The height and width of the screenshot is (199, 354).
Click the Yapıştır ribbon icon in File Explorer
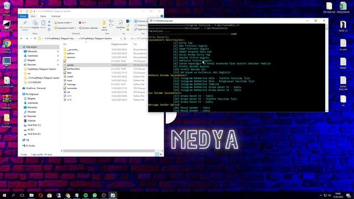[43, 24]
